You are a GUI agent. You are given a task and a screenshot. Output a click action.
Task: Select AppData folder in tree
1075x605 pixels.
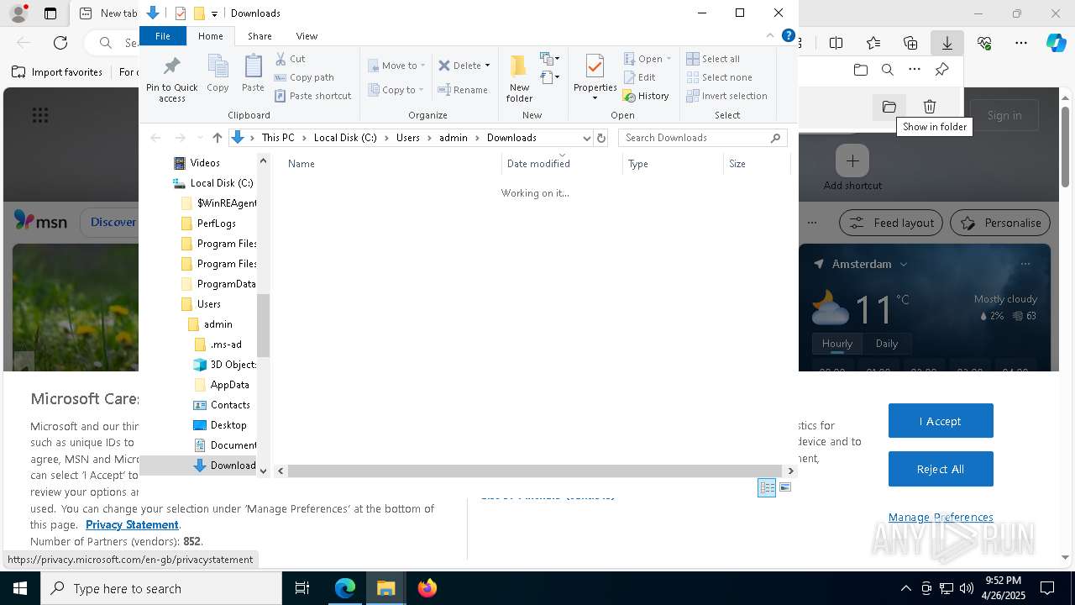[x=229, y=385]
